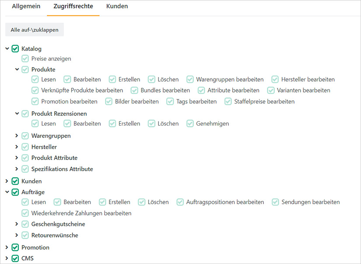
Task: Uncheck Wiederkehrende Zahlungen bearbeiten
Action: coord(25,213)
